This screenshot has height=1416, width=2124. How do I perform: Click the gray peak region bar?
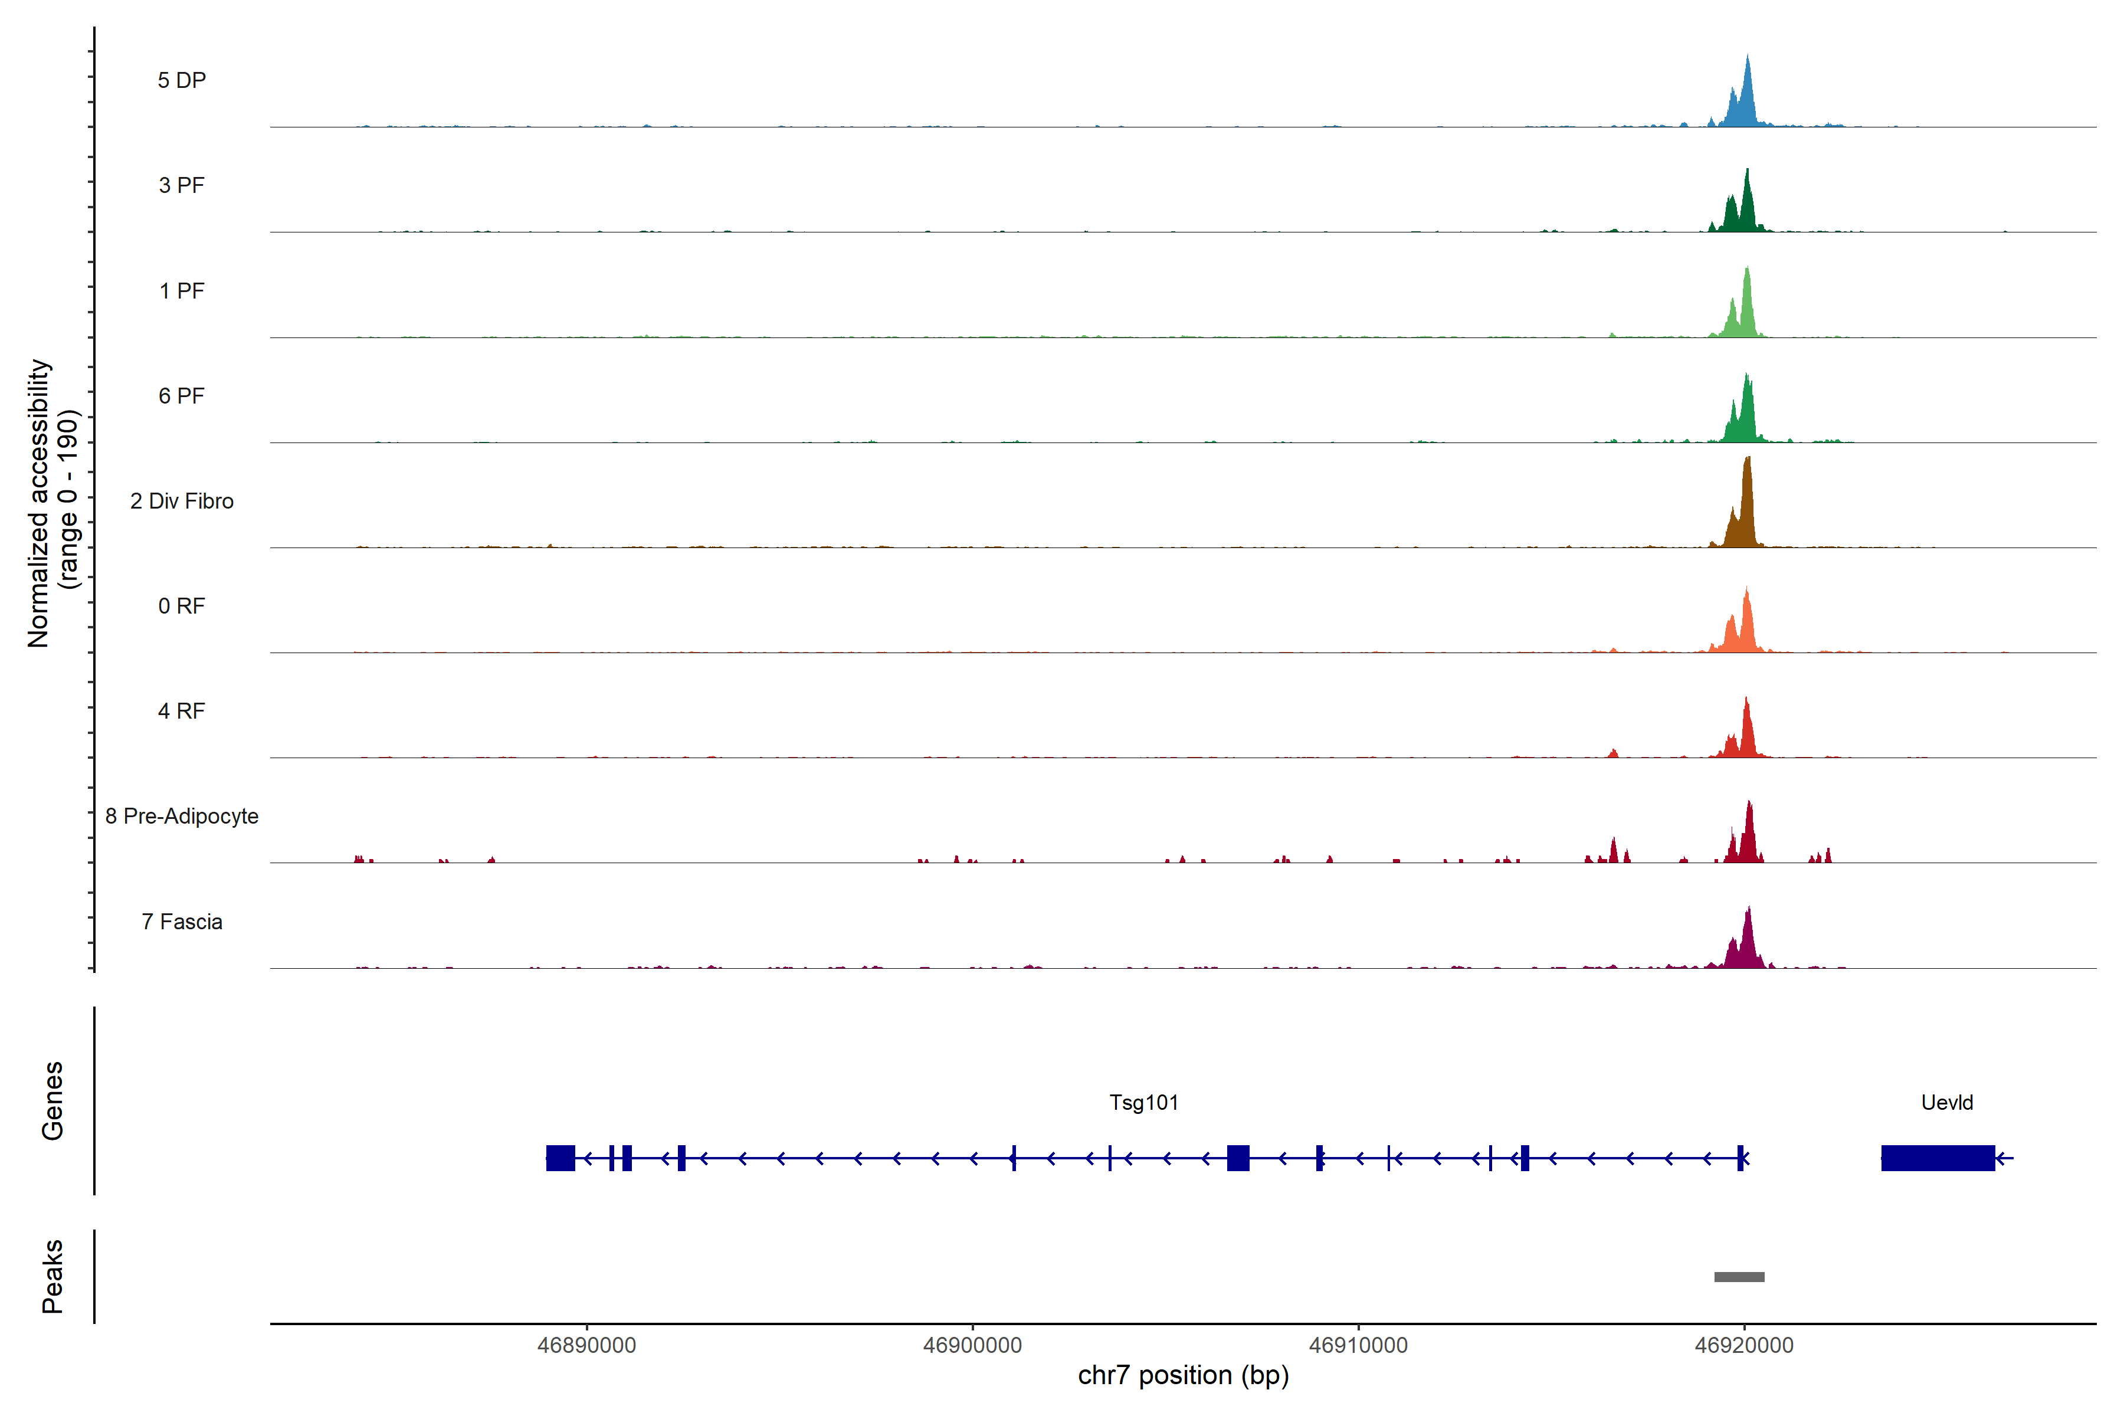[x=1739, y=1277]
